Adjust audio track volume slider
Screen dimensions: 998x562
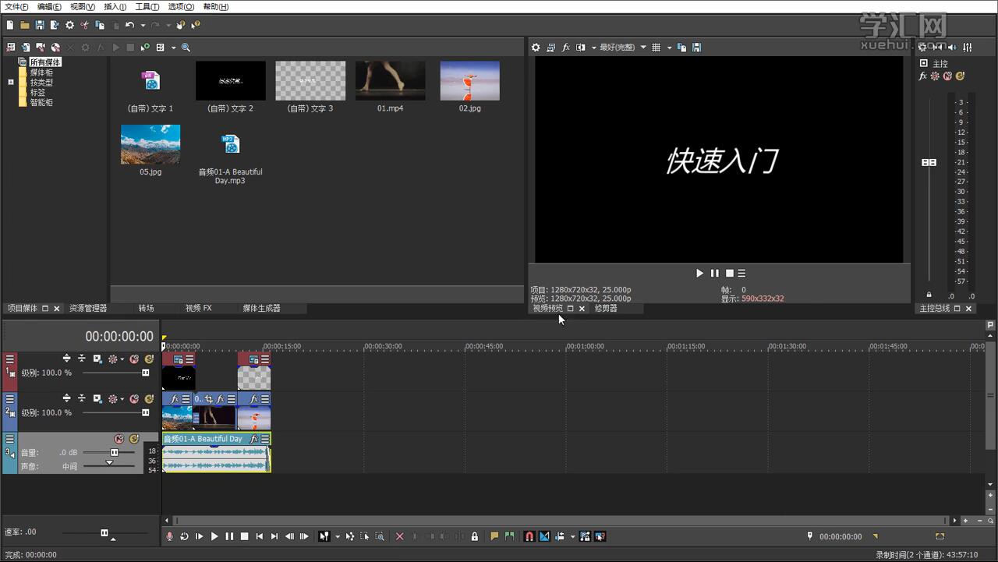pyautogui.click(x=114, y=452)
